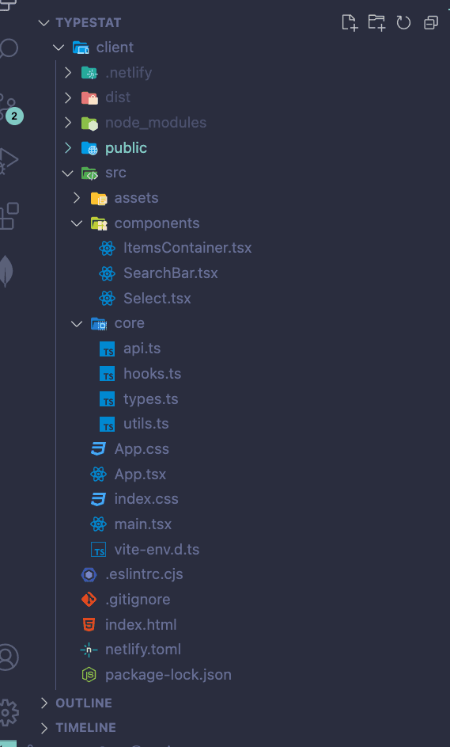Viewport: 450px width, 747px height.
Task: Open Source Control with 2 changes badge
Action: pyautogui.click(x=9, y=109)
